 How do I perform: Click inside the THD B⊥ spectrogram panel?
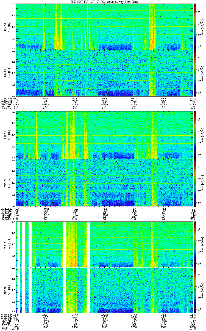(x=104, y=135)
